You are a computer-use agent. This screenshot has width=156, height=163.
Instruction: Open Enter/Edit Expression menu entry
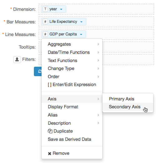tap(72, 85)
